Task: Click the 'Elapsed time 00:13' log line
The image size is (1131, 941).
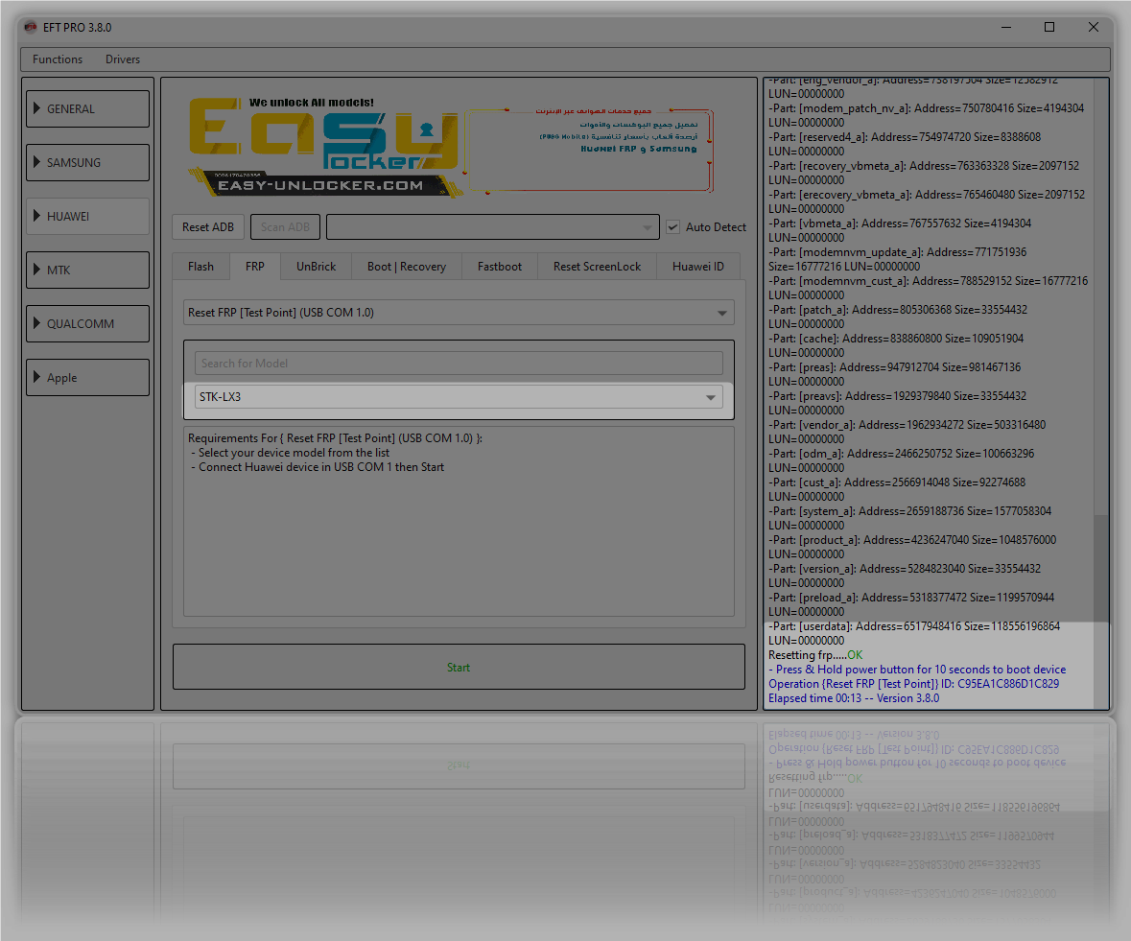Action: coord(854,698)
